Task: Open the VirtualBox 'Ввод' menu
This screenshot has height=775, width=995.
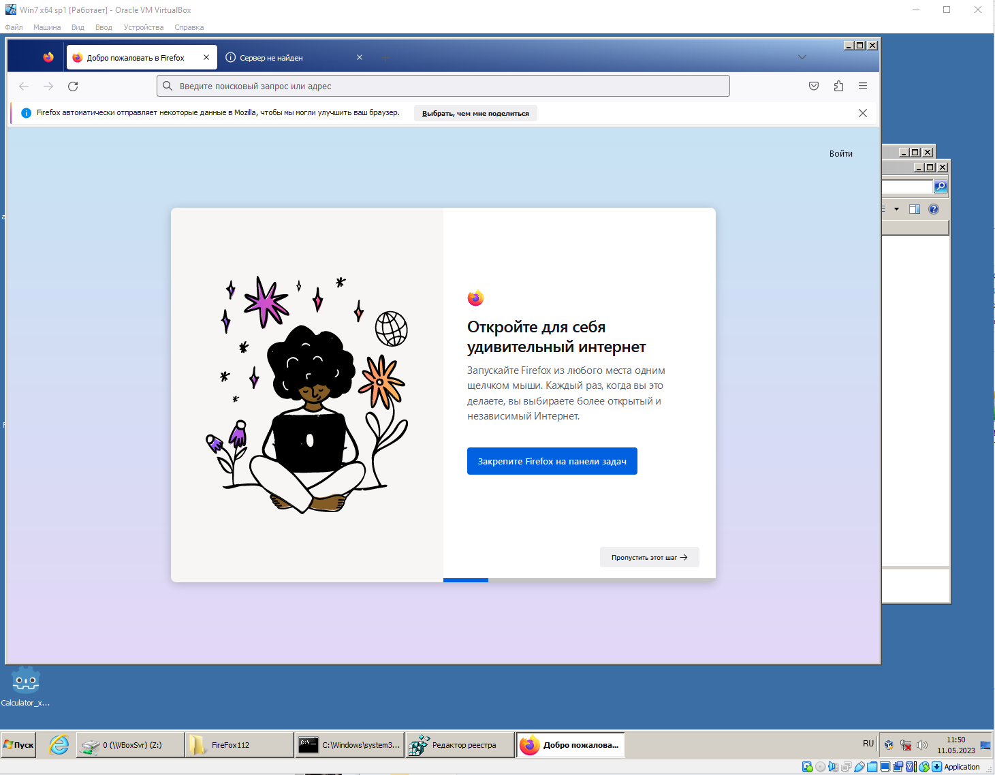Action: [x=104, y=27]
